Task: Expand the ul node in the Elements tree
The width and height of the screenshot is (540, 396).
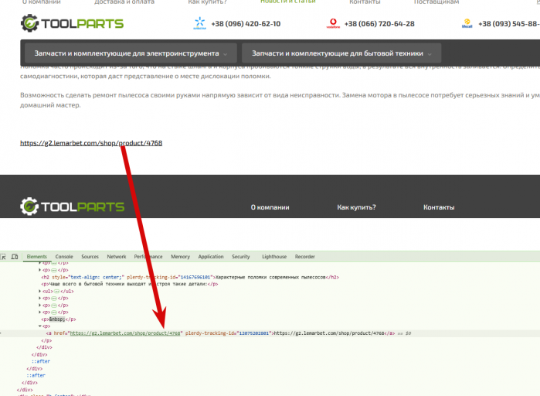Action: coord(39,292)
